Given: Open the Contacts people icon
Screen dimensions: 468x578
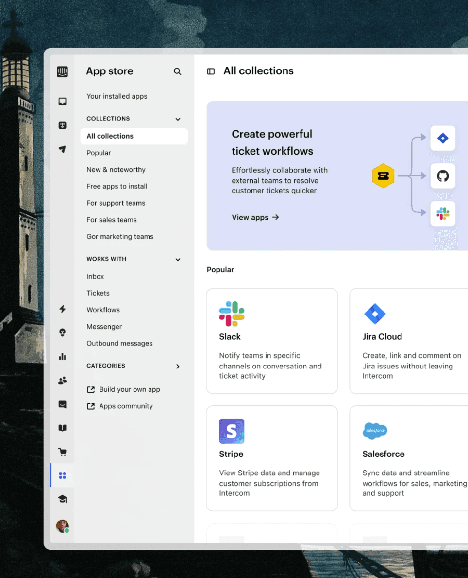Looking at the screenshot, I should pyautogui.click(x=62, y=381).
